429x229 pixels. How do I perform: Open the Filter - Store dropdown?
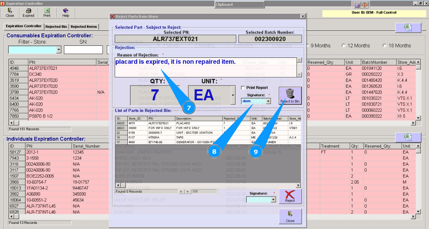[59, 50]
